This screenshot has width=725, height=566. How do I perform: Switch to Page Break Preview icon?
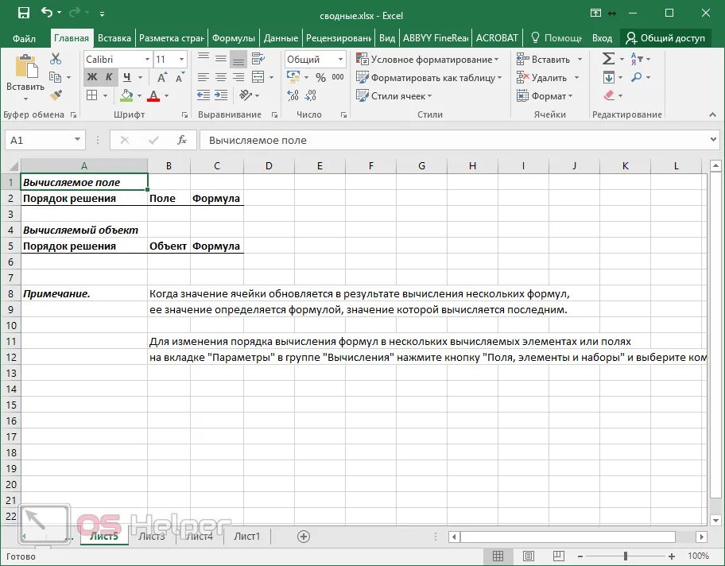(x=559, y=556)
